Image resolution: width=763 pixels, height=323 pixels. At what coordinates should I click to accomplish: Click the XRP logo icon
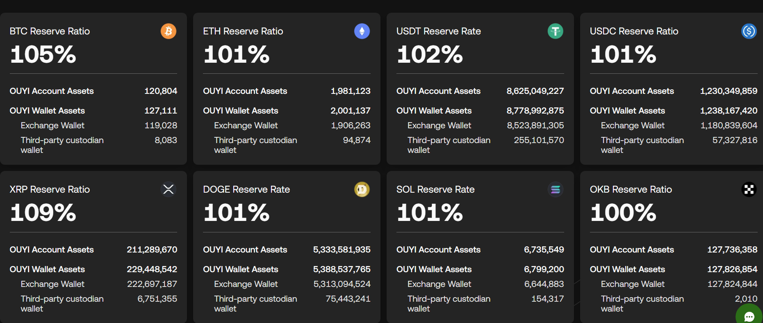(168, 189)
